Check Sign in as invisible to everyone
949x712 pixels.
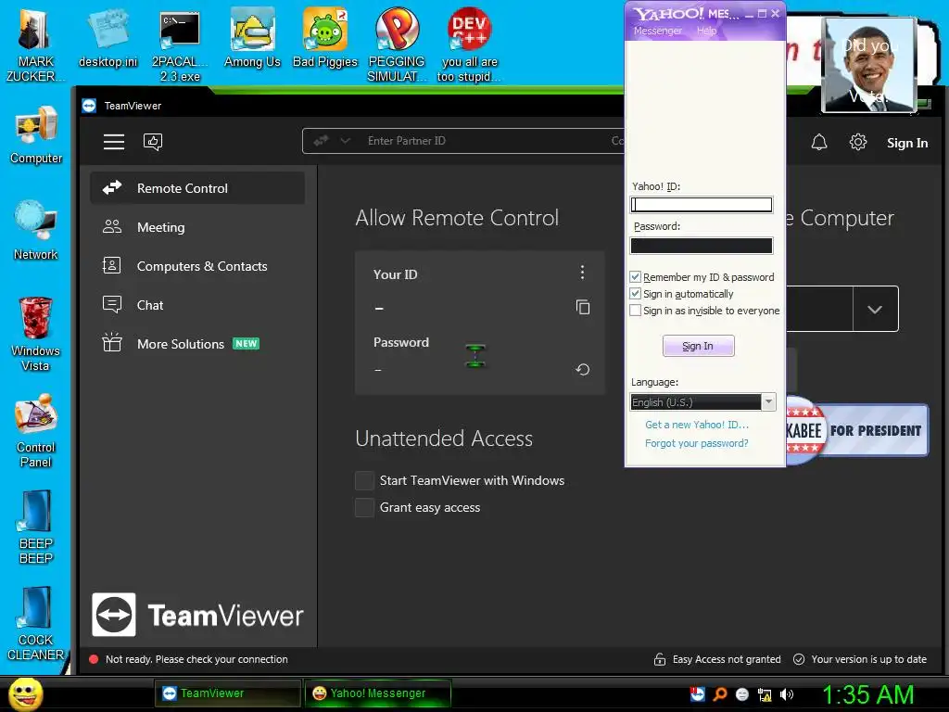coord(635,311)
